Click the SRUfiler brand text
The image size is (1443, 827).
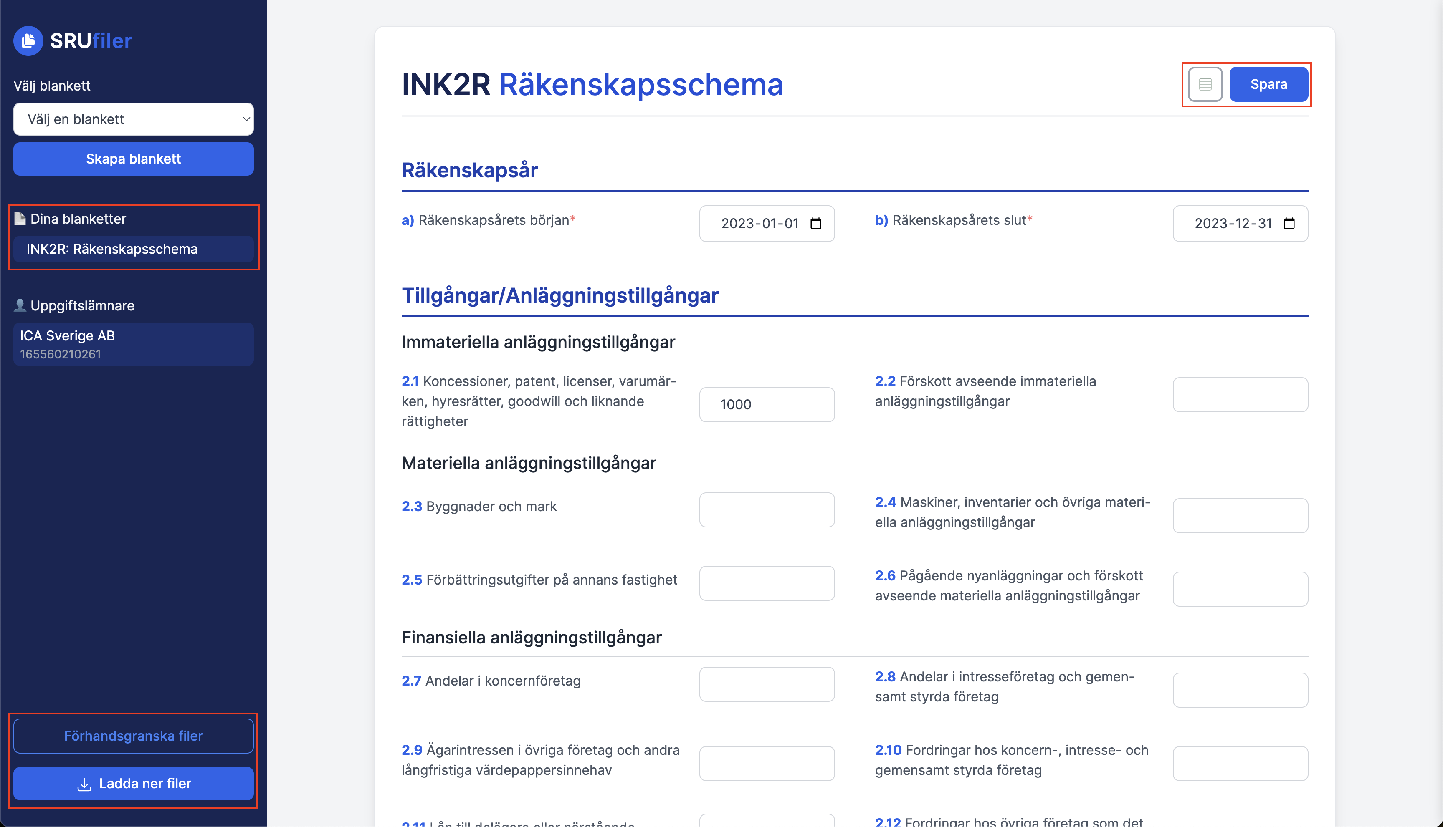point(91,41)
